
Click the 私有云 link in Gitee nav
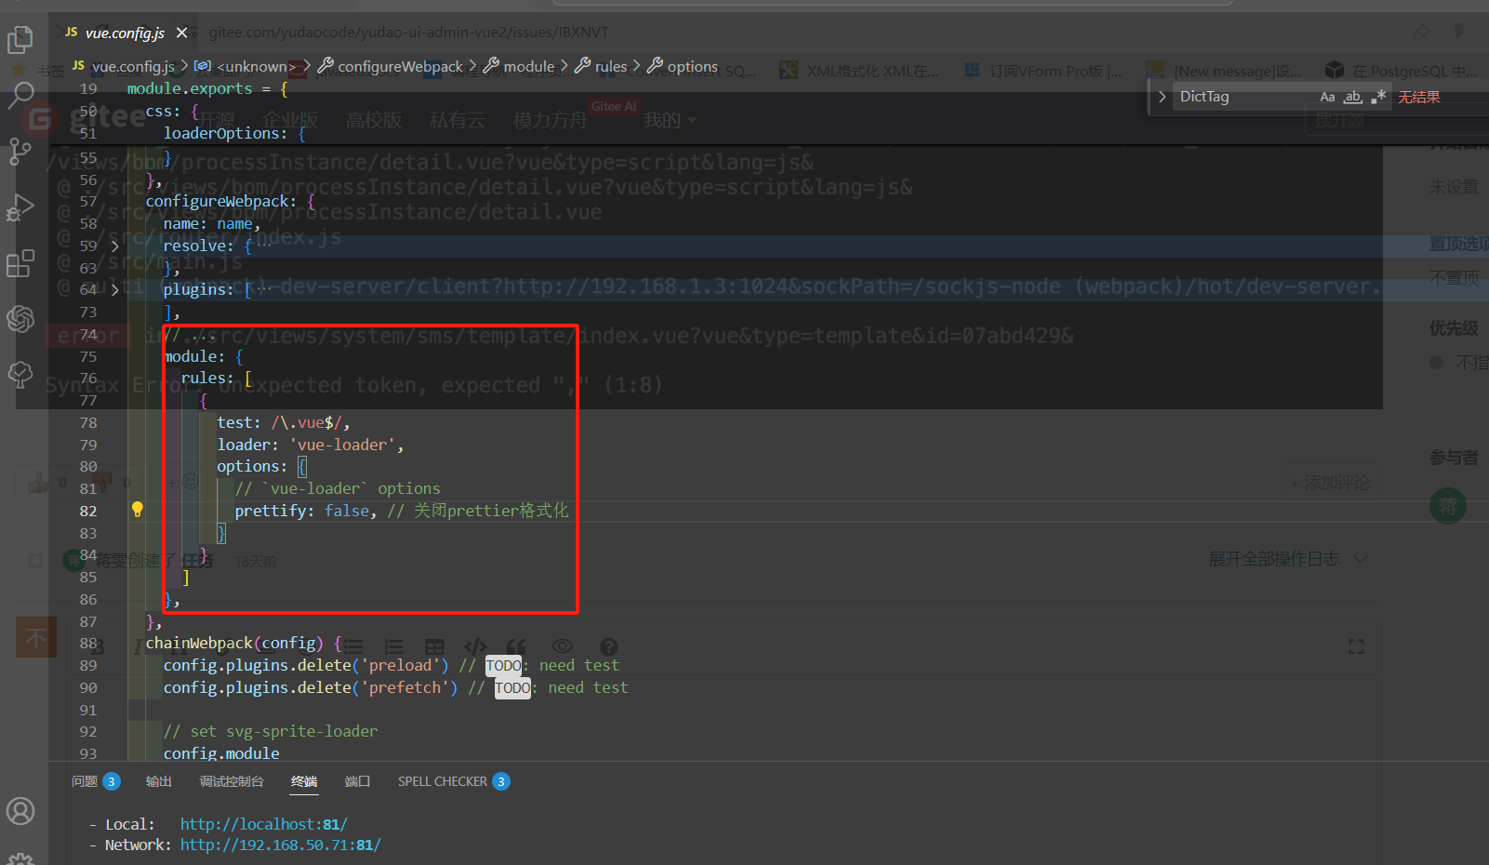pyautogui.click(x=458, y=120)
